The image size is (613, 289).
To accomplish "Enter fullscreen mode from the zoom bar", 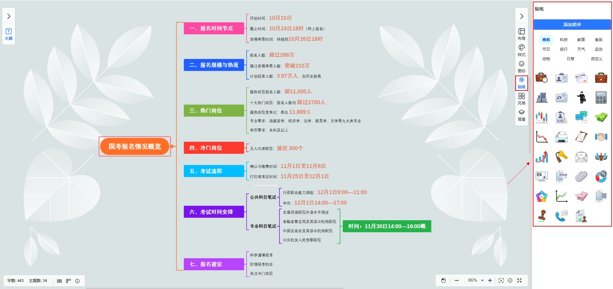I will 519,280.
